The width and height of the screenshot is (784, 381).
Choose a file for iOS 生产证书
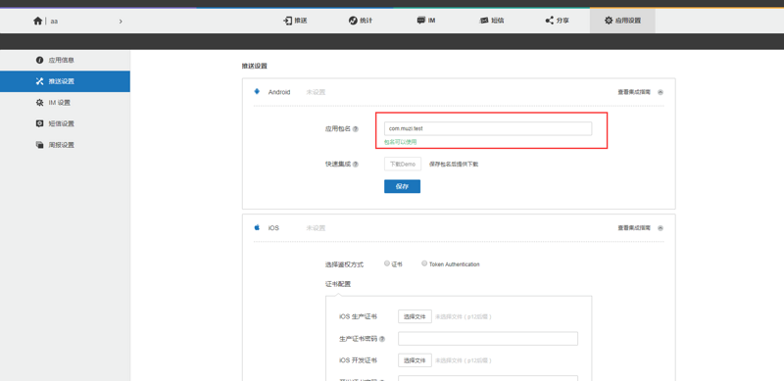tap(415, 317)
